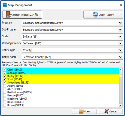Click the globe icon beside Open Recent
The height and width of the screenshot is (116, 125).
click(95, 14)
